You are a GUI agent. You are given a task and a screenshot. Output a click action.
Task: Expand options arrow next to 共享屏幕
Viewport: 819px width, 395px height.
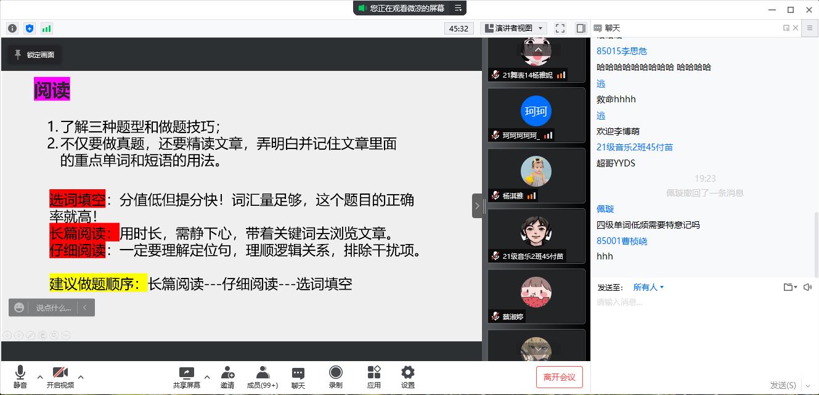[207, 377]
